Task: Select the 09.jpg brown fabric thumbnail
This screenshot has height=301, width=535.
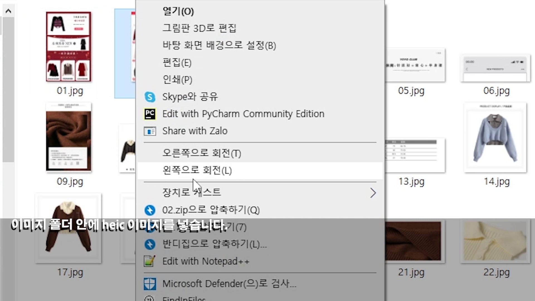Action: coord(69,137)
